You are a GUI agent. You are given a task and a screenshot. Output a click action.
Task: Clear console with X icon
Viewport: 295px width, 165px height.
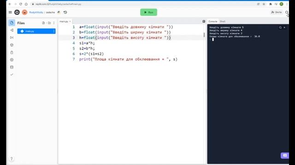click(284, 27)
